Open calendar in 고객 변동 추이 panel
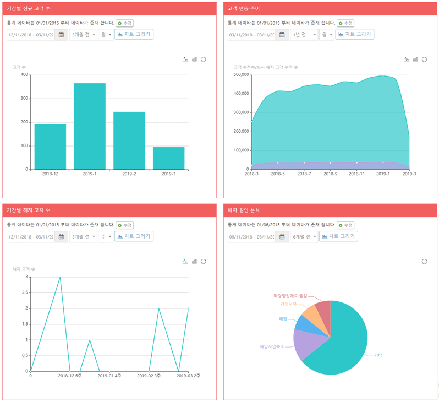The height and width of the screenshot is (401, 439). point(282,35)
